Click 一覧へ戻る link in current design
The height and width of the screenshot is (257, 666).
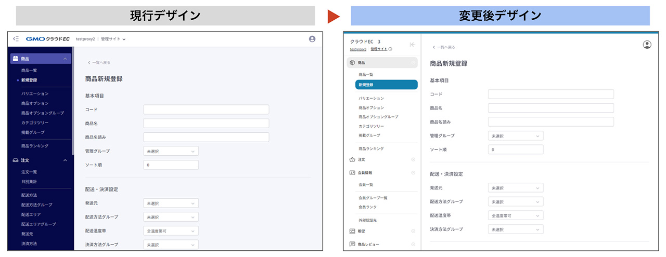[x=99, y=62]
